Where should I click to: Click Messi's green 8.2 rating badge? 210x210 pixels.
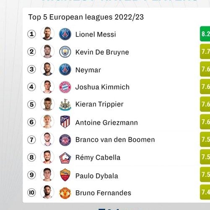pyautogui.click(x=205, y=34)
